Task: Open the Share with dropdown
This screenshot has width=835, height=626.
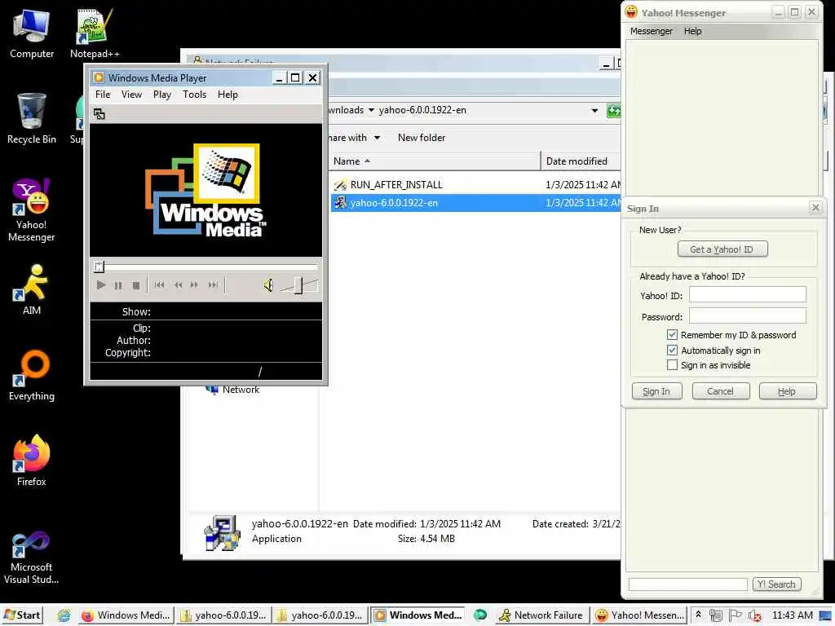Action: click(354, 138)
